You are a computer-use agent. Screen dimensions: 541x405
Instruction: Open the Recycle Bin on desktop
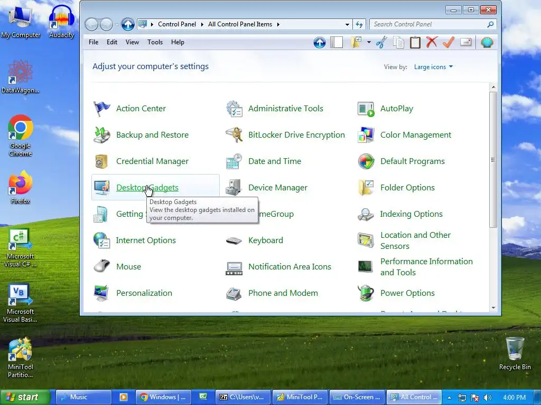tap(515, 353)
